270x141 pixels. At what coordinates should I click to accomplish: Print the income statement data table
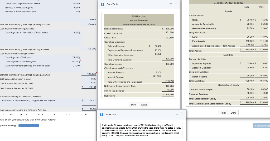point(133,105)
